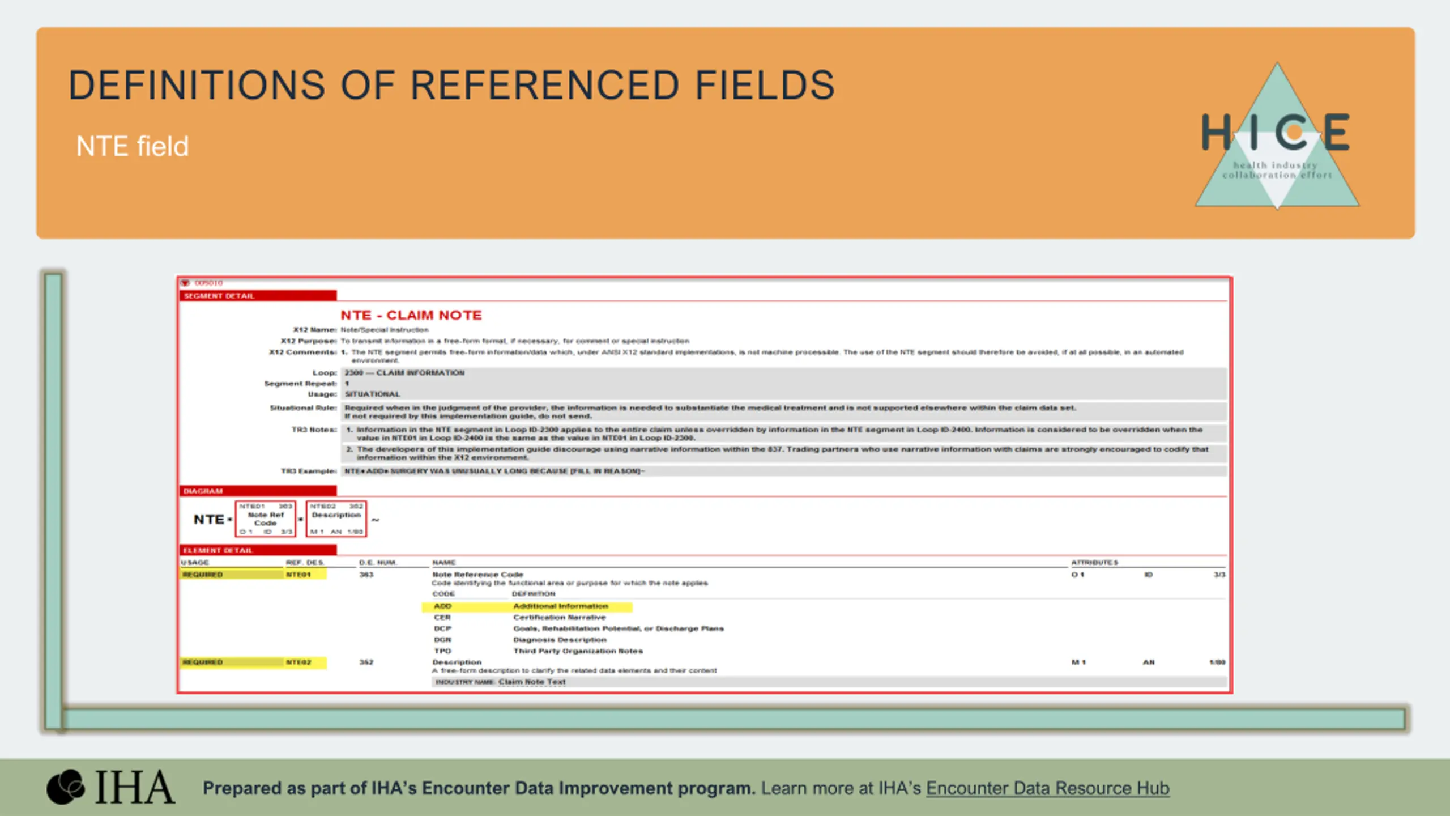Click data element number '352'
Viewport: 1450px width, 816px height.
[x=366, y=662]
